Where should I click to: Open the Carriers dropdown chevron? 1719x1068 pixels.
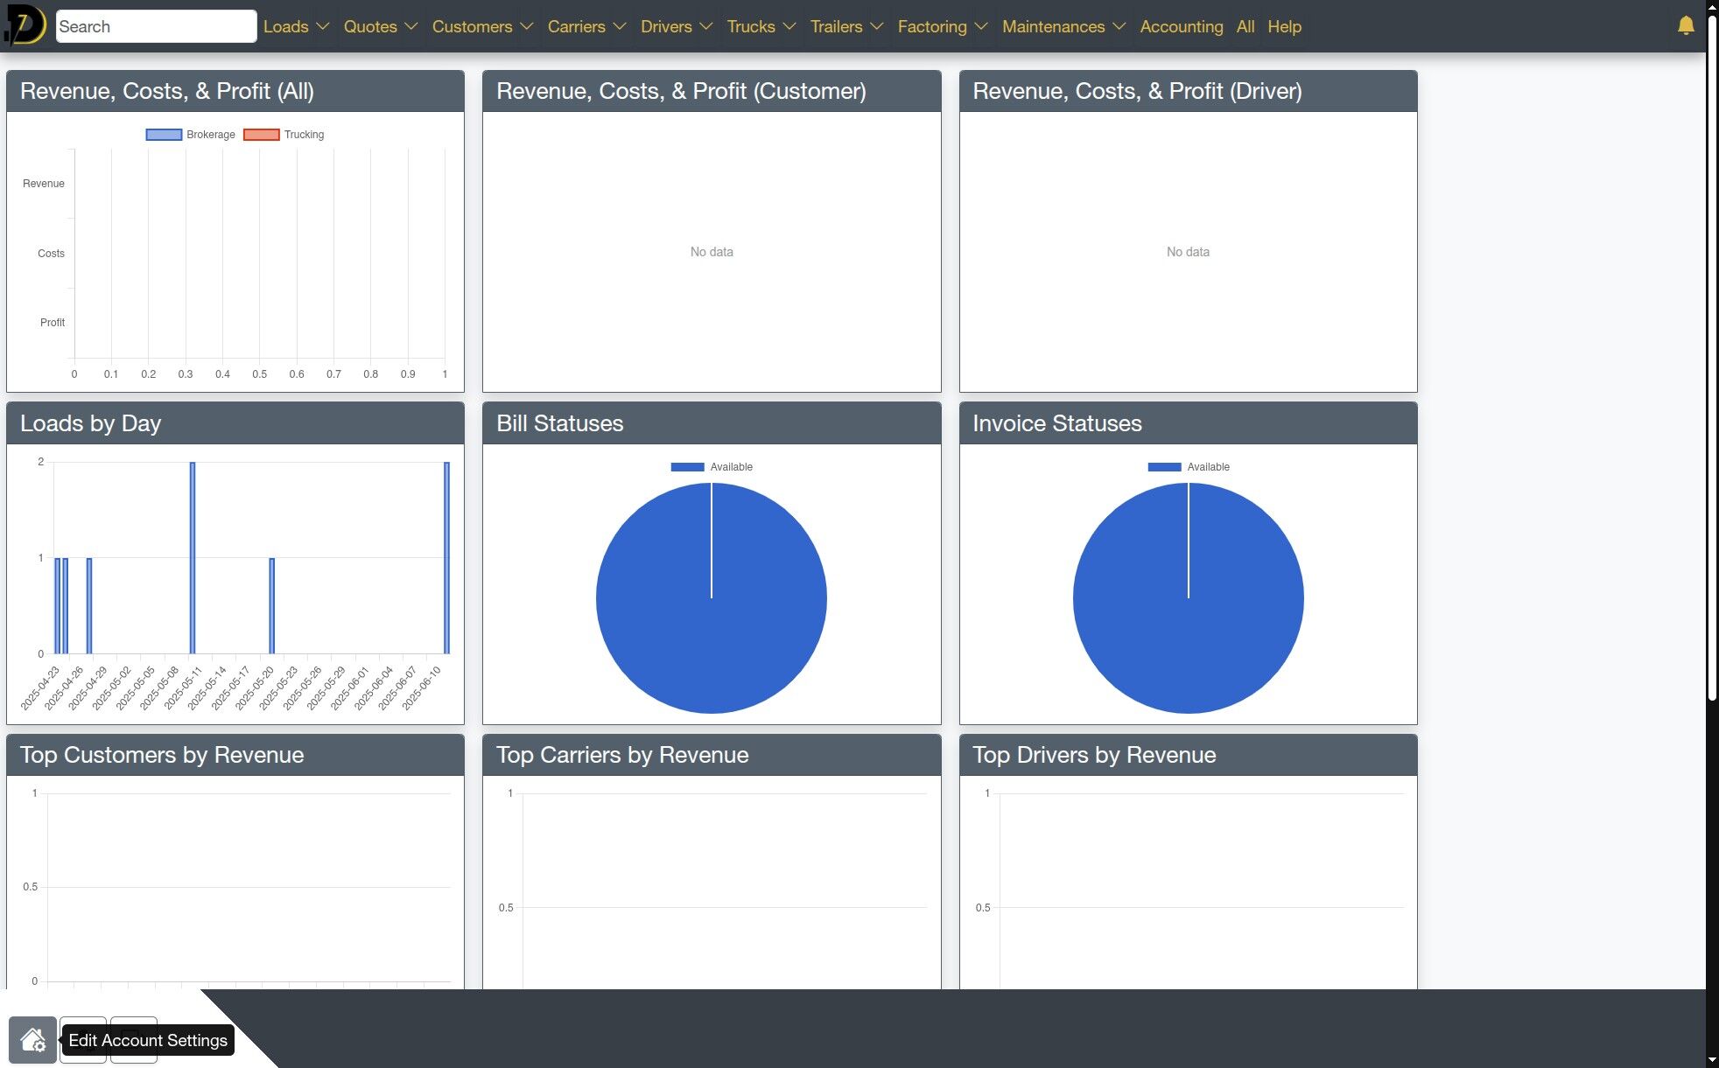620,26
